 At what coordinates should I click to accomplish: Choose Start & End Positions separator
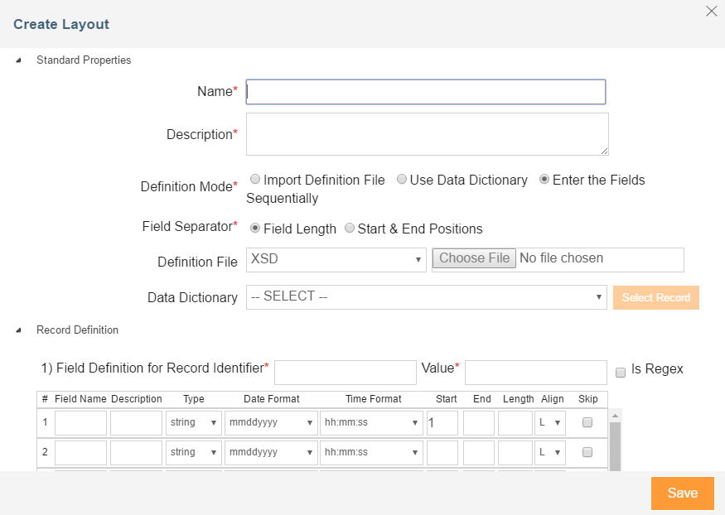coord(350,229)
